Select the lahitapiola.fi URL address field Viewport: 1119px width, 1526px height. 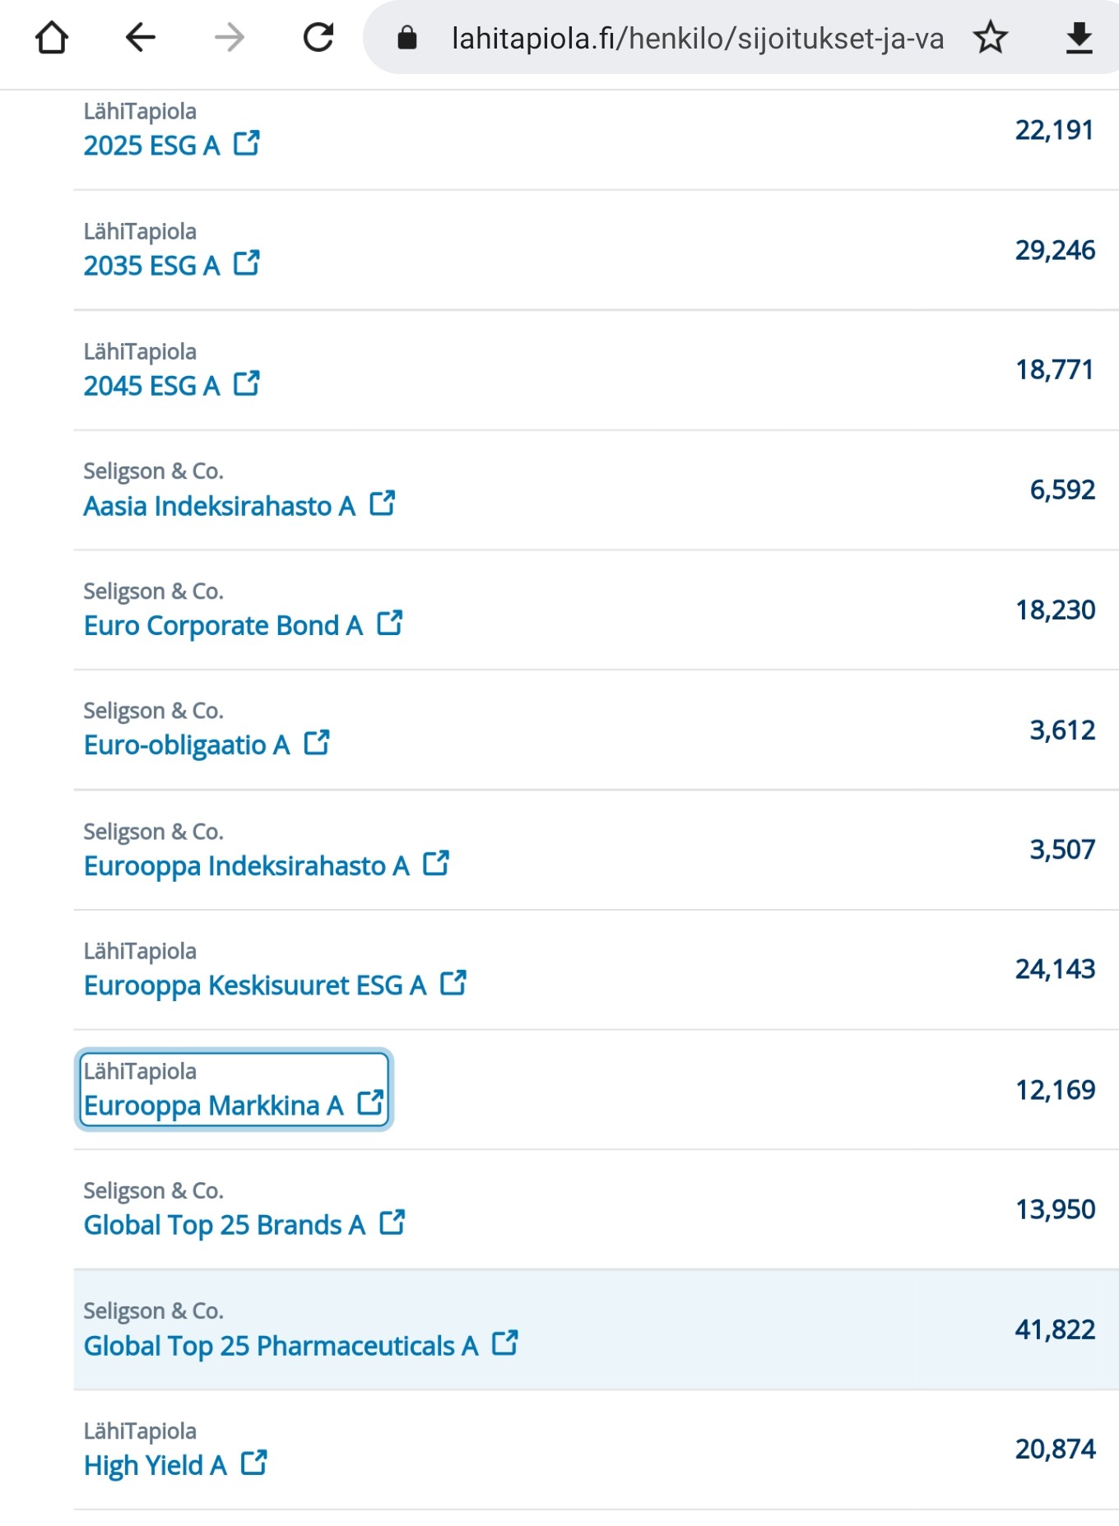698,38
